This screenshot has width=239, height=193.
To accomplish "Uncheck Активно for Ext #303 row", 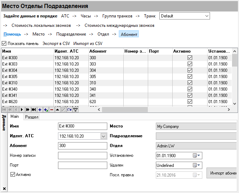I will pos(190,64).
